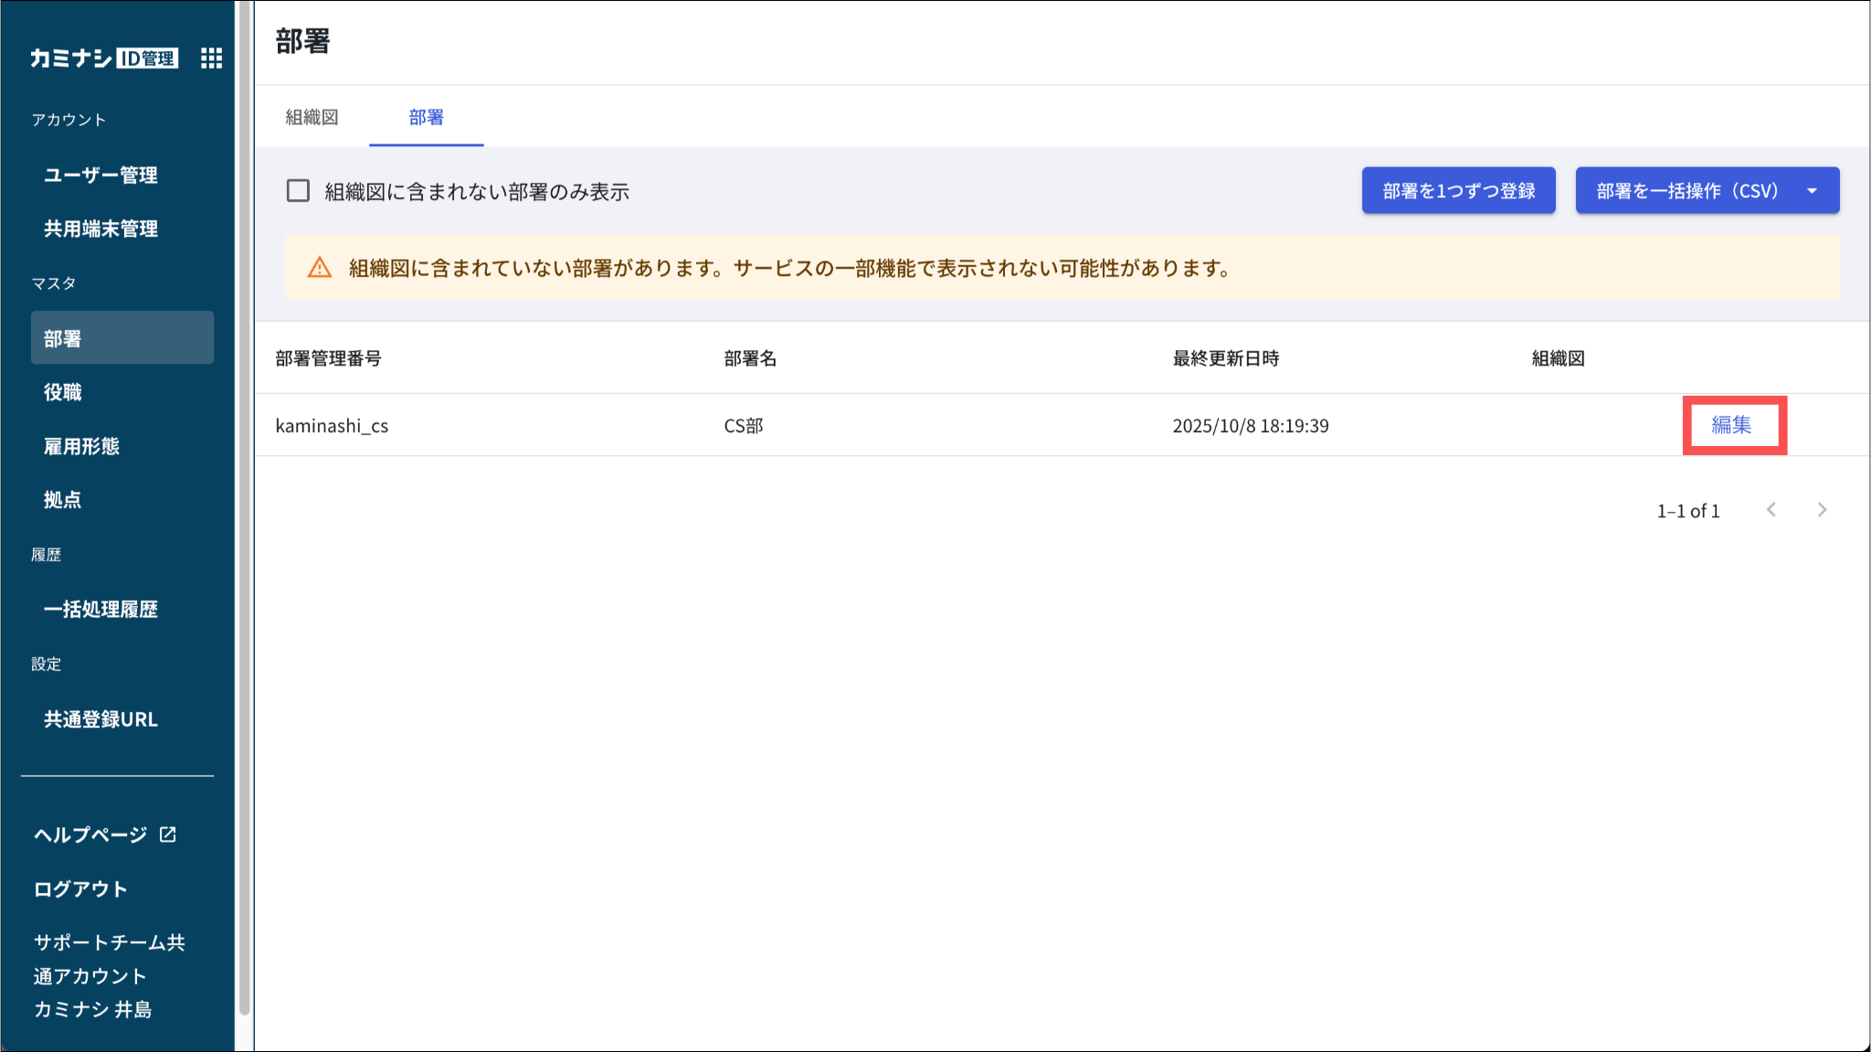Click the orange warning triangle icon
Image resolution: width=1871 pixels, height=1052 pixels.
pyautogui.click(x=320, y=268)
